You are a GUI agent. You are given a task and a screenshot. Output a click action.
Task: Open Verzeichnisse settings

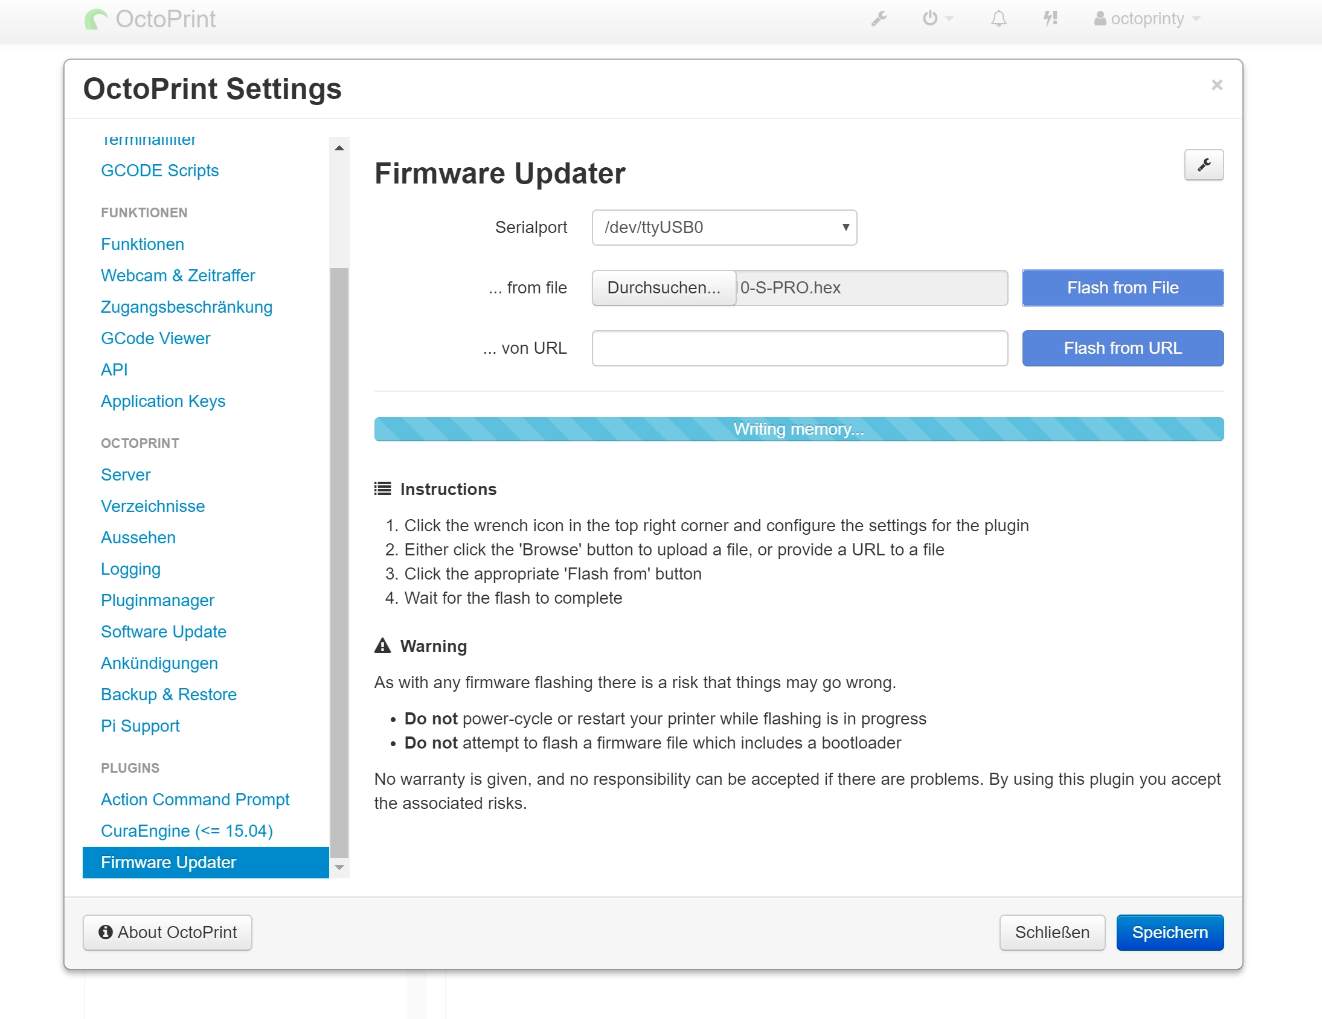coord(153,506)
